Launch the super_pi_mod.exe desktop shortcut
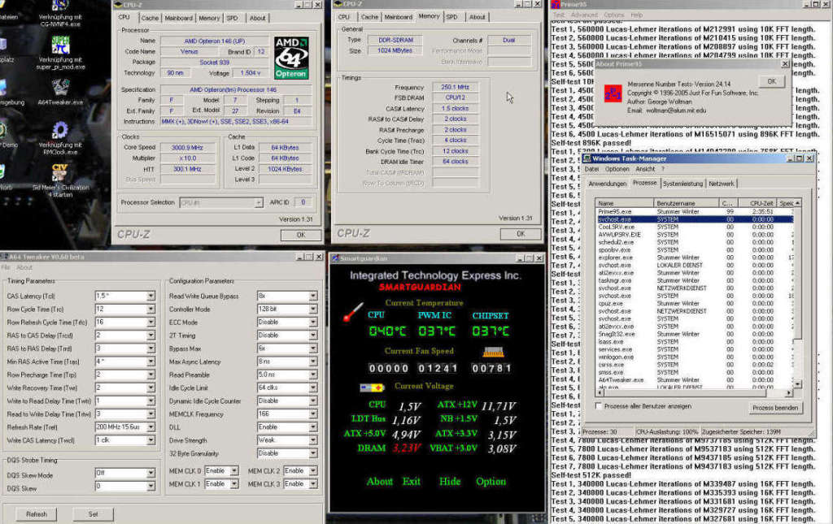Screen dimensions: 833x524 (x=60, y=53)
